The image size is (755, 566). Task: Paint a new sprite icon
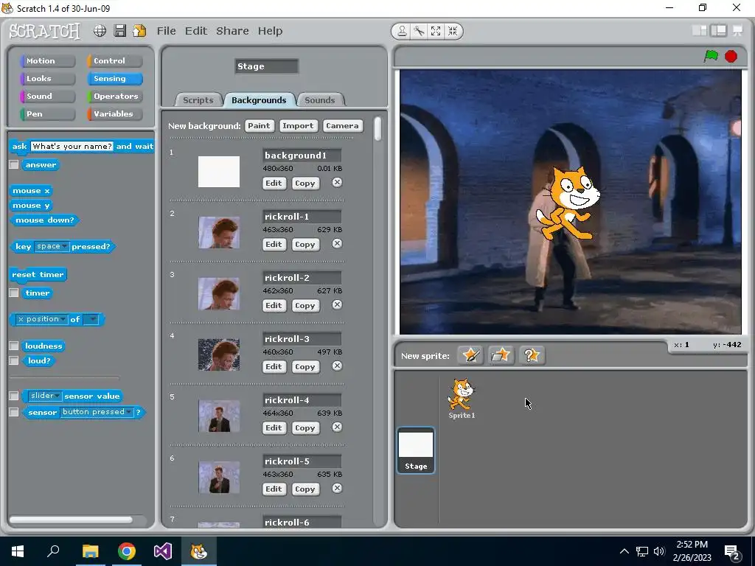(470, 356)
